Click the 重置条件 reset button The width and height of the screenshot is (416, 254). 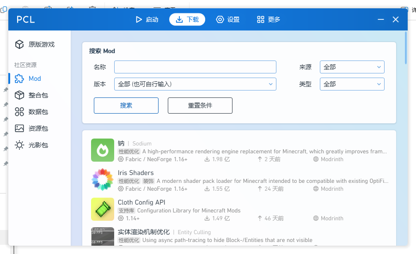(200, 105)
